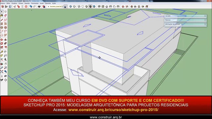Open the Ajuda menu
This screenshot has height=119, width=212.
coord(54,3)
